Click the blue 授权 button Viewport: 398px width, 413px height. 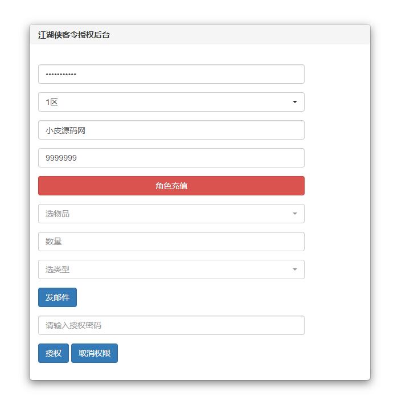(x=54, y=353)
